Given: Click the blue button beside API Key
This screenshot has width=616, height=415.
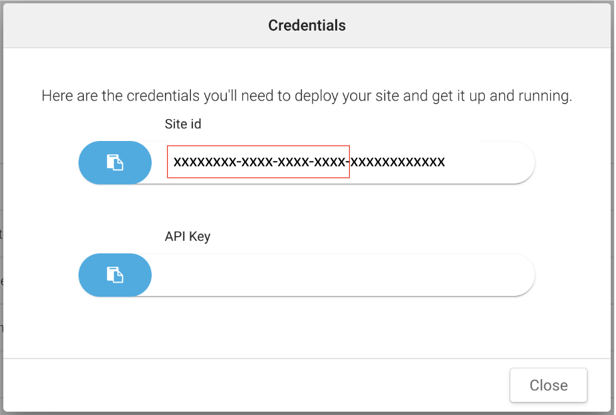Looking at the screenshot, I should click(x=115, y=275).
